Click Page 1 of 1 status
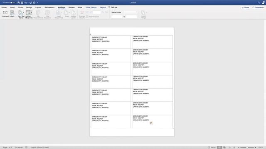 point(7,147)
